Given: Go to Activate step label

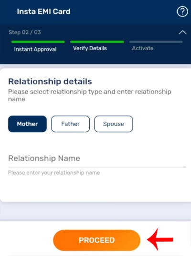Looking at the screenshot, I should point(143,48).
